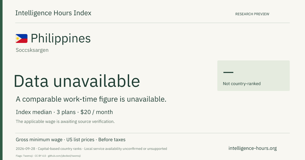Select the awaiting source verification note
Image resolution: width=305 pixels, height=160 pixels.
coord(65,121)
